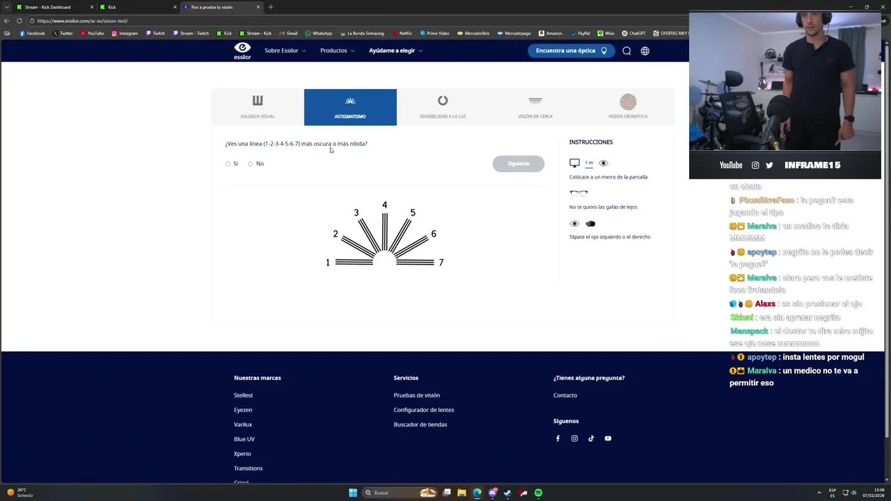This screenshot has height=501, width=891.
Task: Click browser back arrow
Action: pos(7,21)
